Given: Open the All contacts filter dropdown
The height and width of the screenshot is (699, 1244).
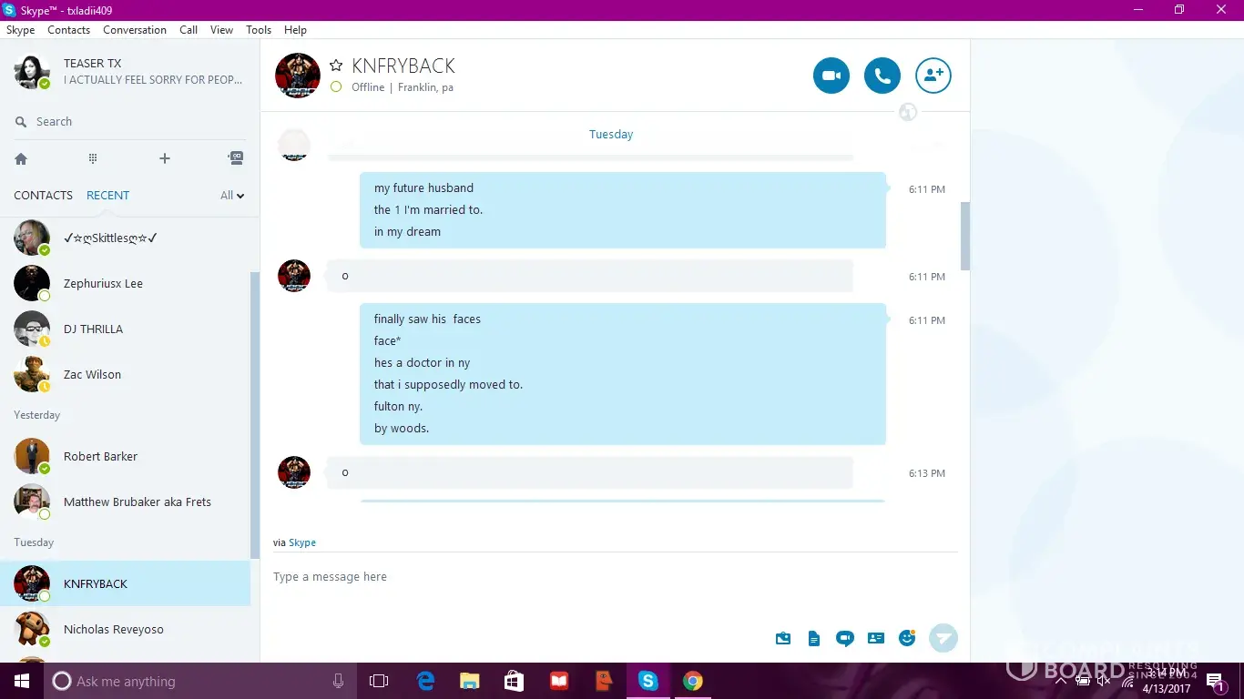Looking at the screenshot, I should point(232,195).
